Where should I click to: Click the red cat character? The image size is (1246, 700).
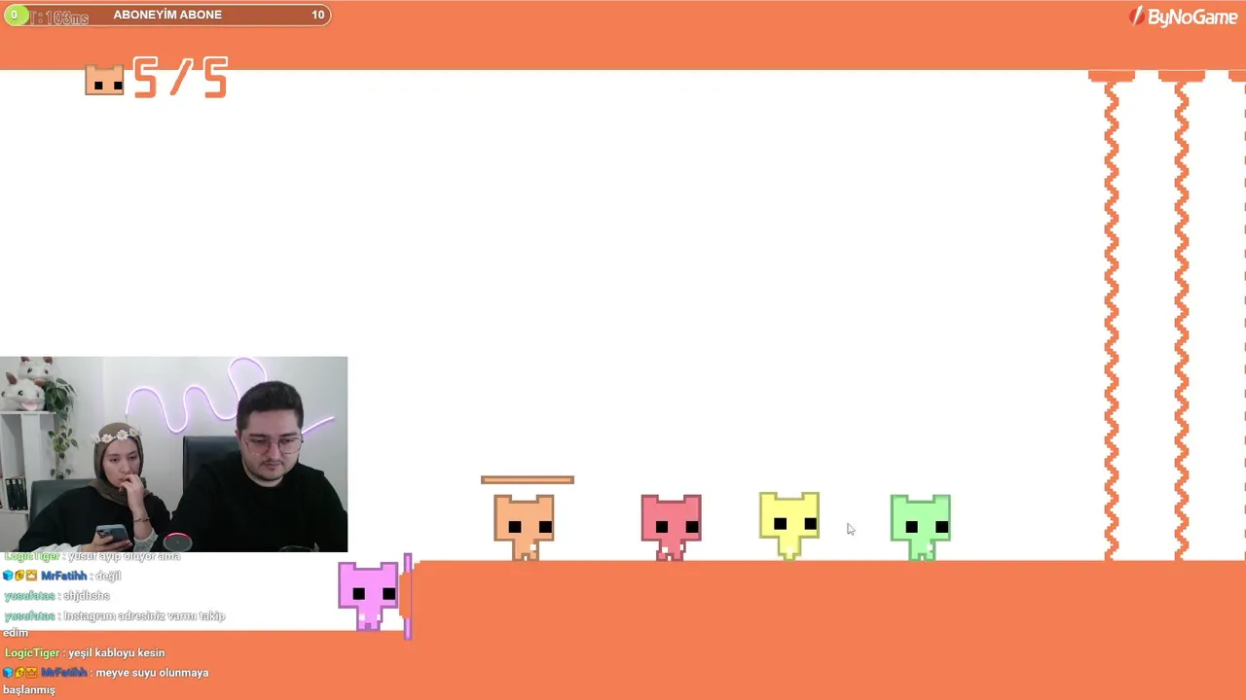coord(671,527)
